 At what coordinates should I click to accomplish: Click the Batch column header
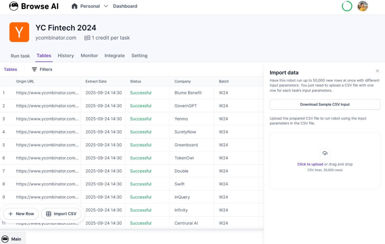click(224, 81)
